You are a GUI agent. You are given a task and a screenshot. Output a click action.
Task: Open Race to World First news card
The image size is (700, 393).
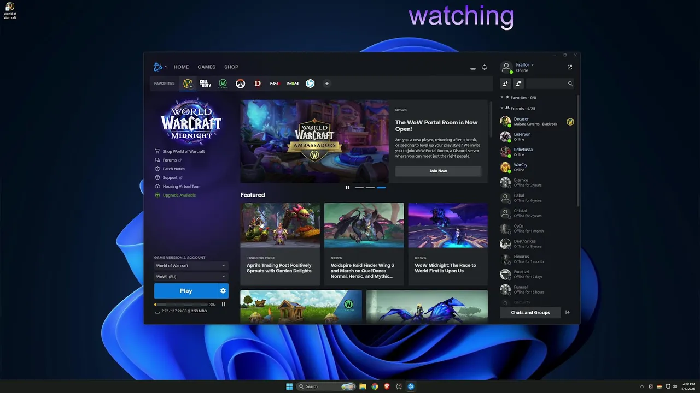click(x=448, y=244)
